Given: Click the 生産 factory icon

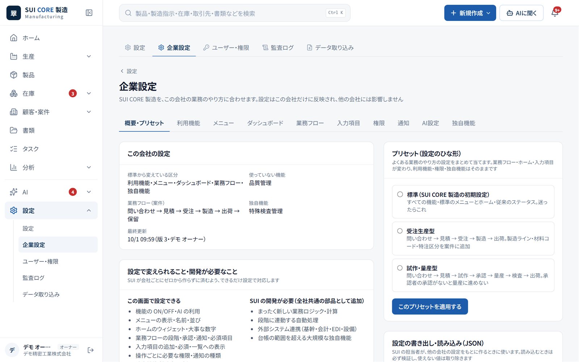Looking at the screenshot, I should [14, 56].
